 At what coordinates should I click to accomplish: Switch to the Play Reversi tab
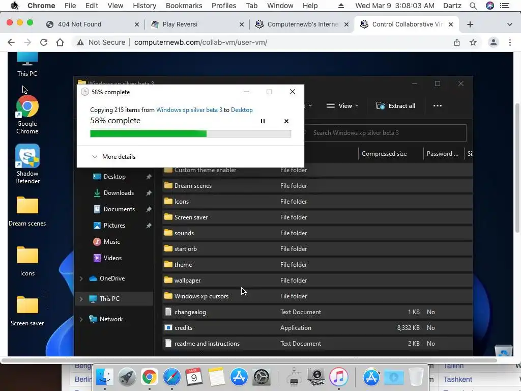click(x=197, y=24)
